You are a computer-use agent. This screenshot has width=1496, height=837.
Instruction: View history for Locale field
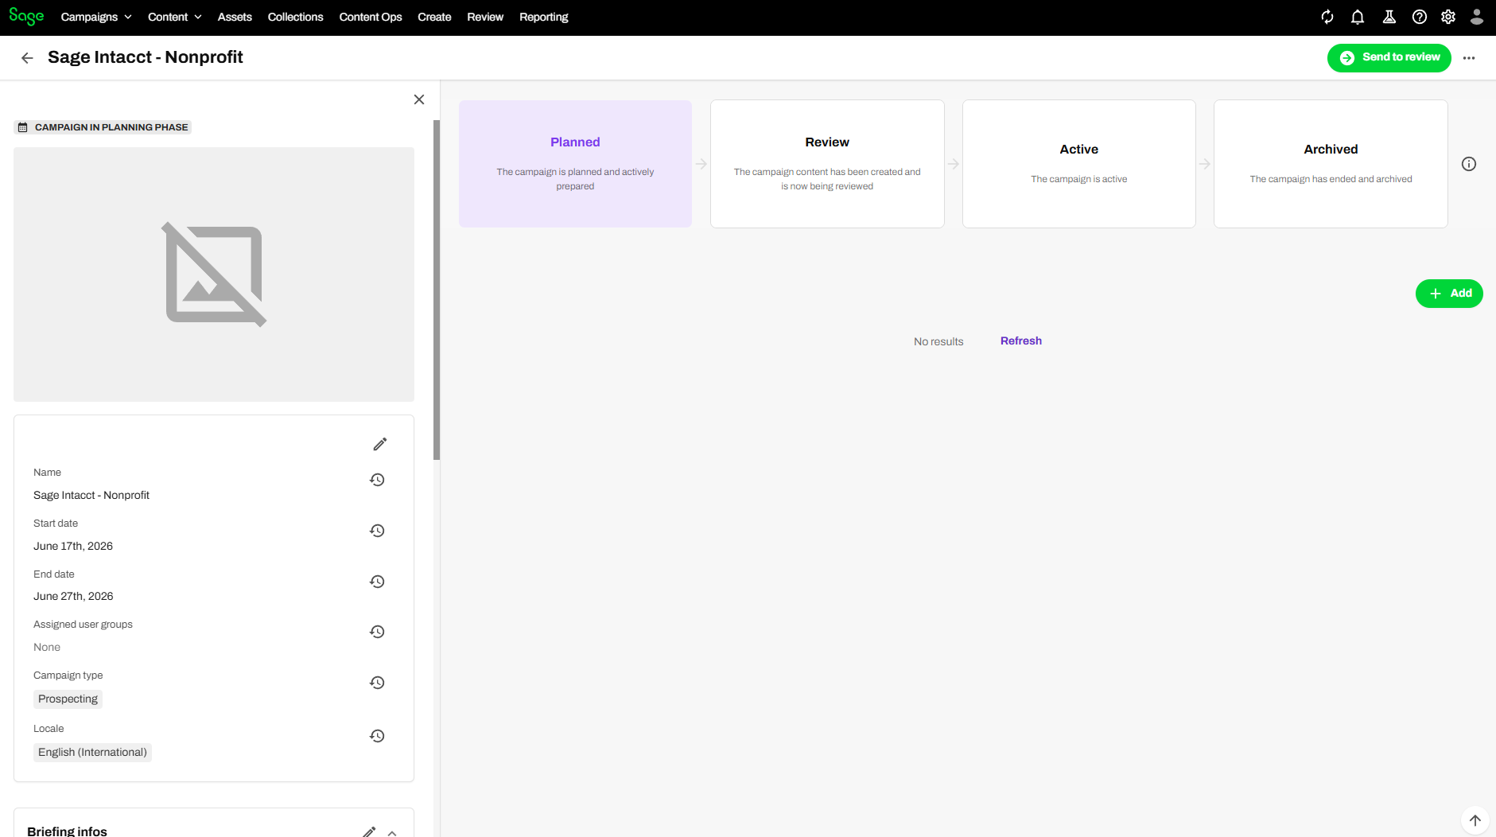[377, 736]
